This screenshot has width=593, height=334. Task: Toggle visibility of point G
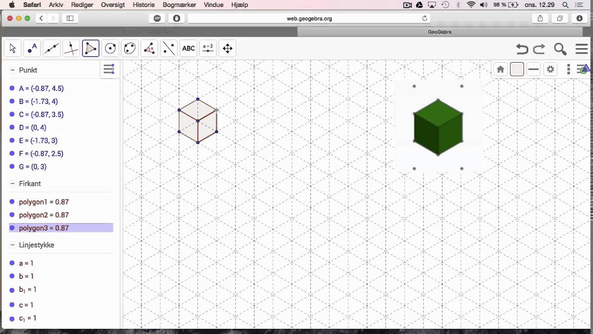[x=12, y=167]
